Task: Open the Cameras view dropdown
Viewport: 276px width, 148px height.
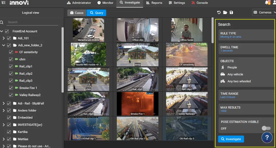Action: (x=264, y=12)
